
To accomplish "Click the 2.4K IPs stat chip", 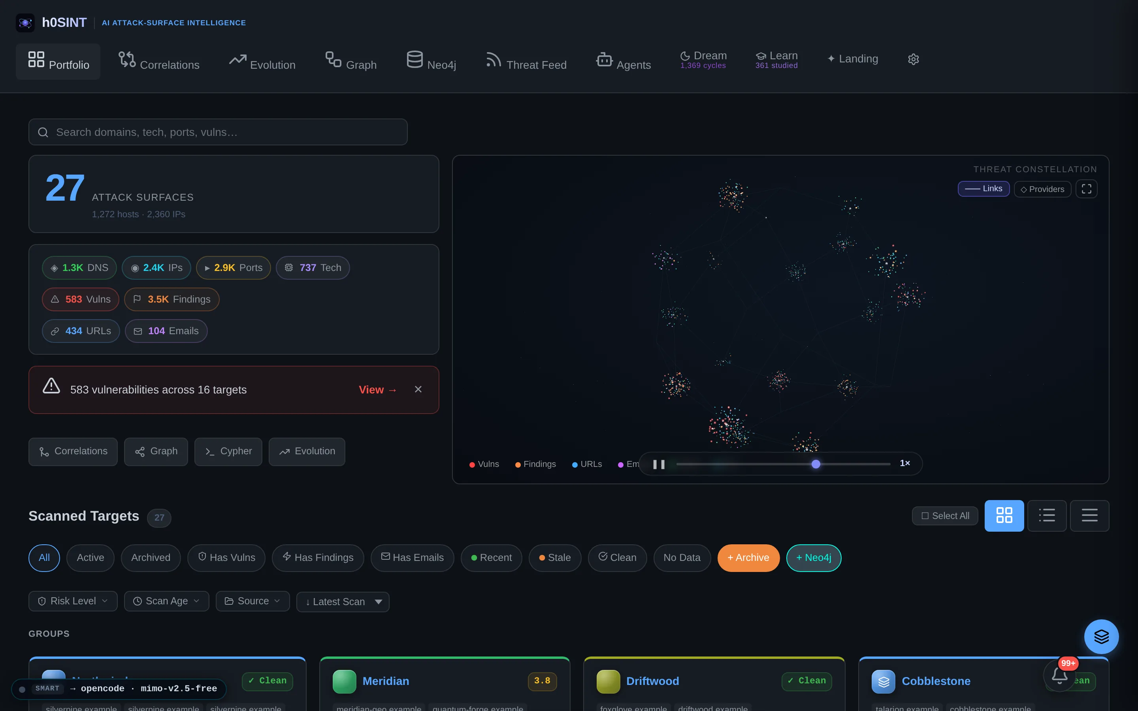I will pos(156,267).
